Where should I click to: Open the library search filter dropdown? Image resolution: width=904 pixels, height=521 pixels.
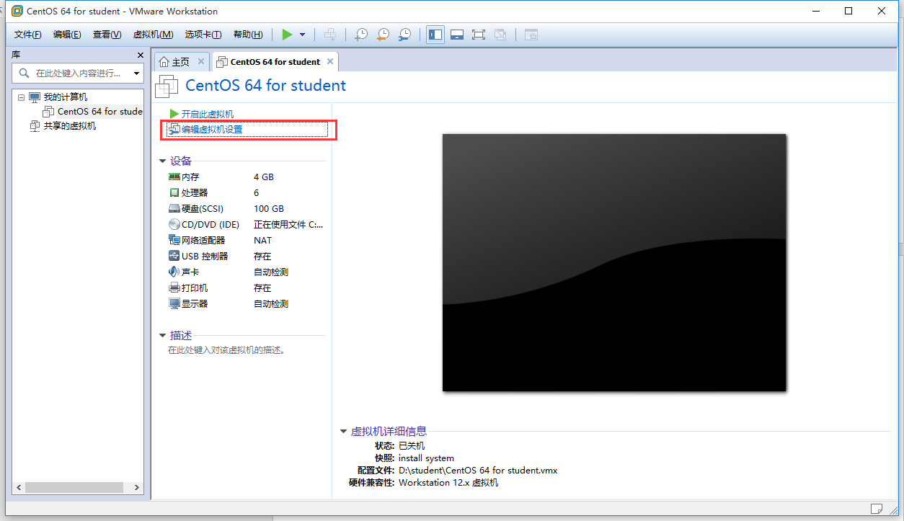[136, 74]
